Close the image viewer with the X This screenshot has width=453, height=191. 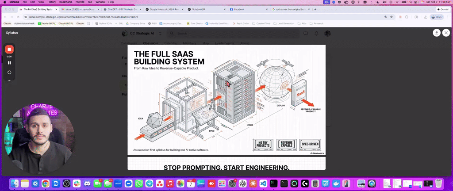point(446,33)
